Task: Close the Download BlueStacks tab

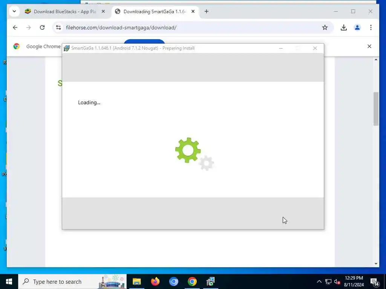Action: click(x=103, y=12)
